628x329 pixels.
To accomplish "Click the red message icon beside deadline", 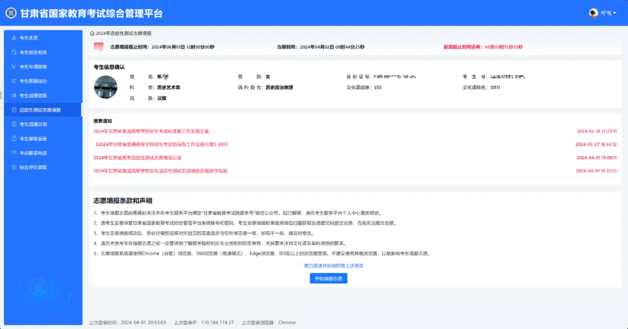I will coord(99,47).
